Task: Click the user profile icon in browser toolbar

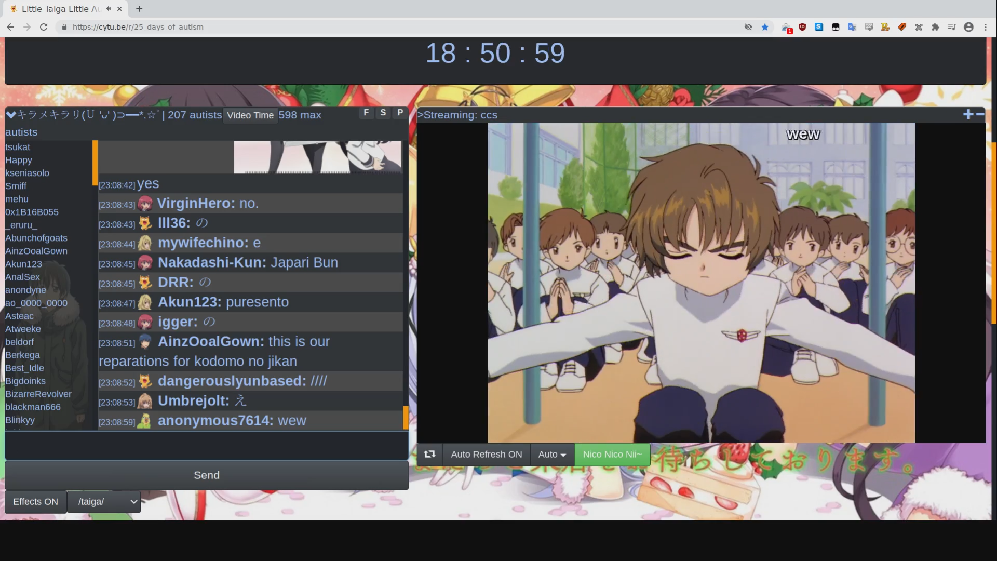Action: (x=968, y=26)
